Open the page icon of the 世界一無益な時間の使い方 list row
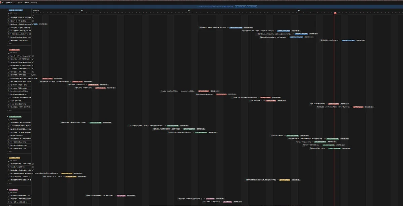The width and height of the screenshot is (403, 206). [9, 94]
